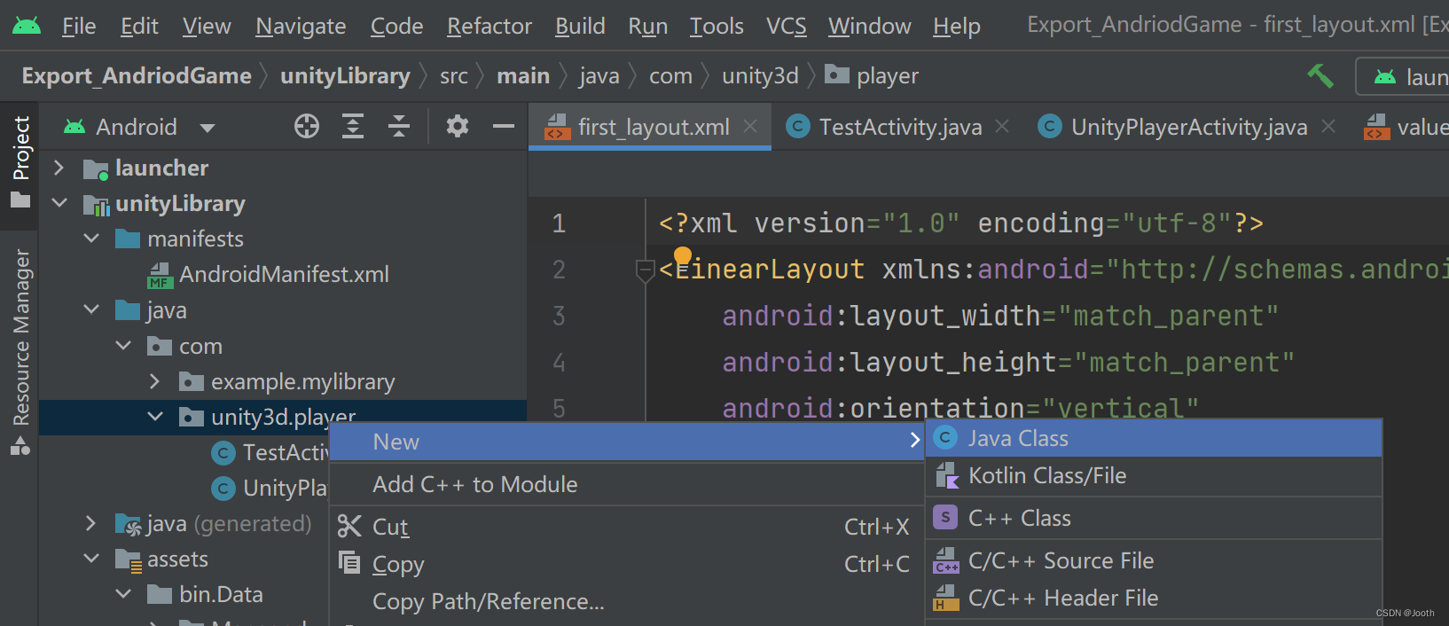This screenshot has width=1449, height=626.
Task: Open the VCS menu
Action: click(787, 27)
